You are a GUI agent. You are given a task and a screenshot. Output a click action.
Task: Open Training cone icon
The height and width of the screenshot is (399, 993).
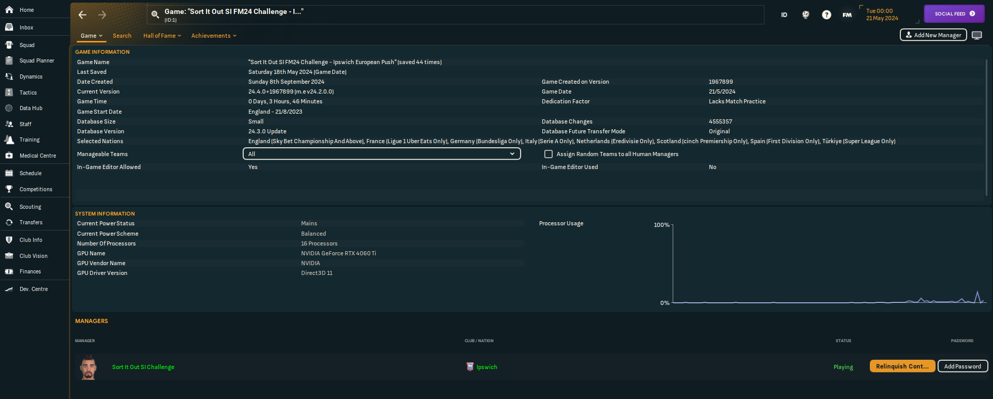point(9,140)
